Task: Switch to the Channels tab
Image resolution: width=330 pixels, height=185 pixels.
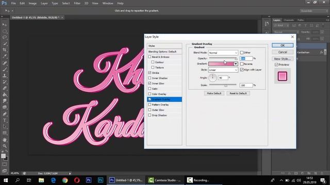Action: [289, 20]
